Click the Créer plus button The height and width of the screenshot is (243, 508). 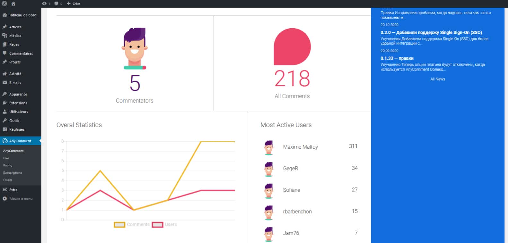click(73, 4)
